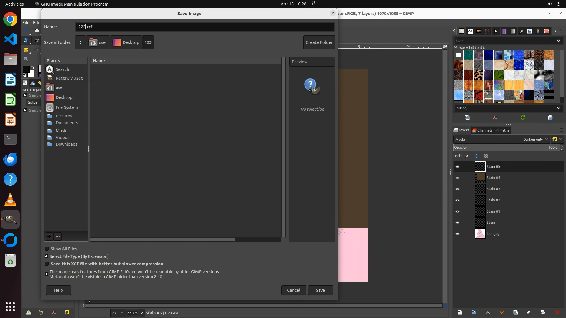Raise the selected layer one step

click(488, 312)
